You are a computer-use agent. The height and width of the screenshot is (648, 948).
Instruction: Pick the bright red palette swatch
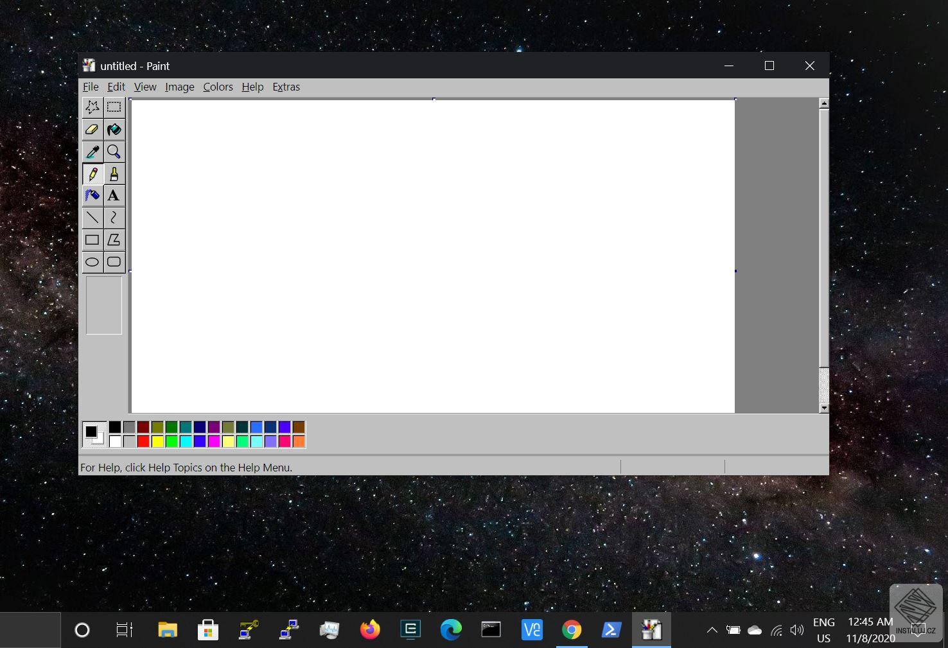(x=143, y=441)
